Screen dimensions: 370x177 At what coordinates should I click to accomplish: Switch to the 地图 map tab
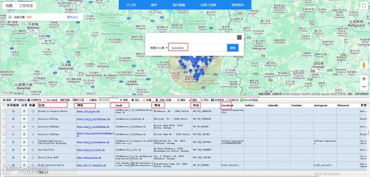click(x=9, y=6)
